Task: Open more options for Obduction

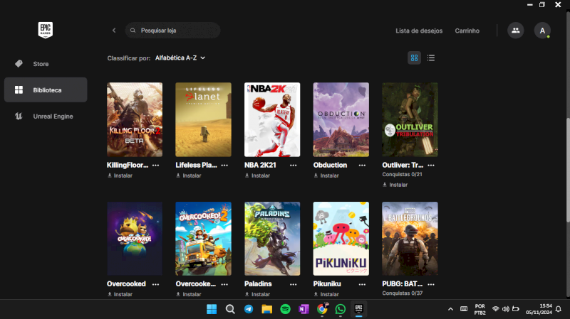Action: (362, 165)
